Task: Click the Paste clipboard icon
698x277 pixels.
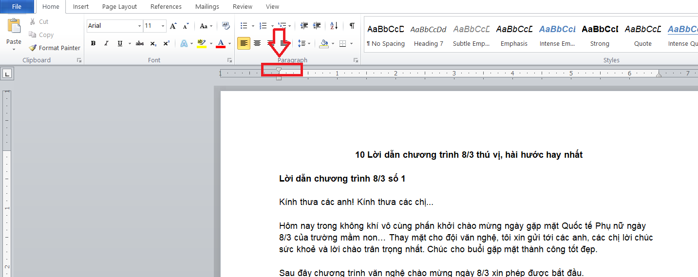Action: (14, 26)
